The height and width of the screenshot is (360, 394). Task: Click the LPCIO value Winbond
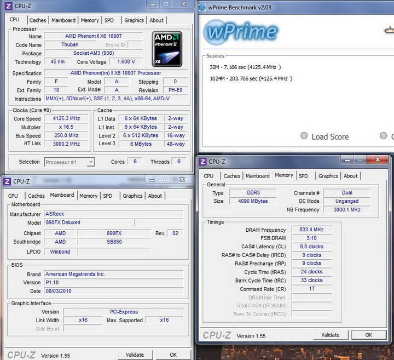pos(60,252)
